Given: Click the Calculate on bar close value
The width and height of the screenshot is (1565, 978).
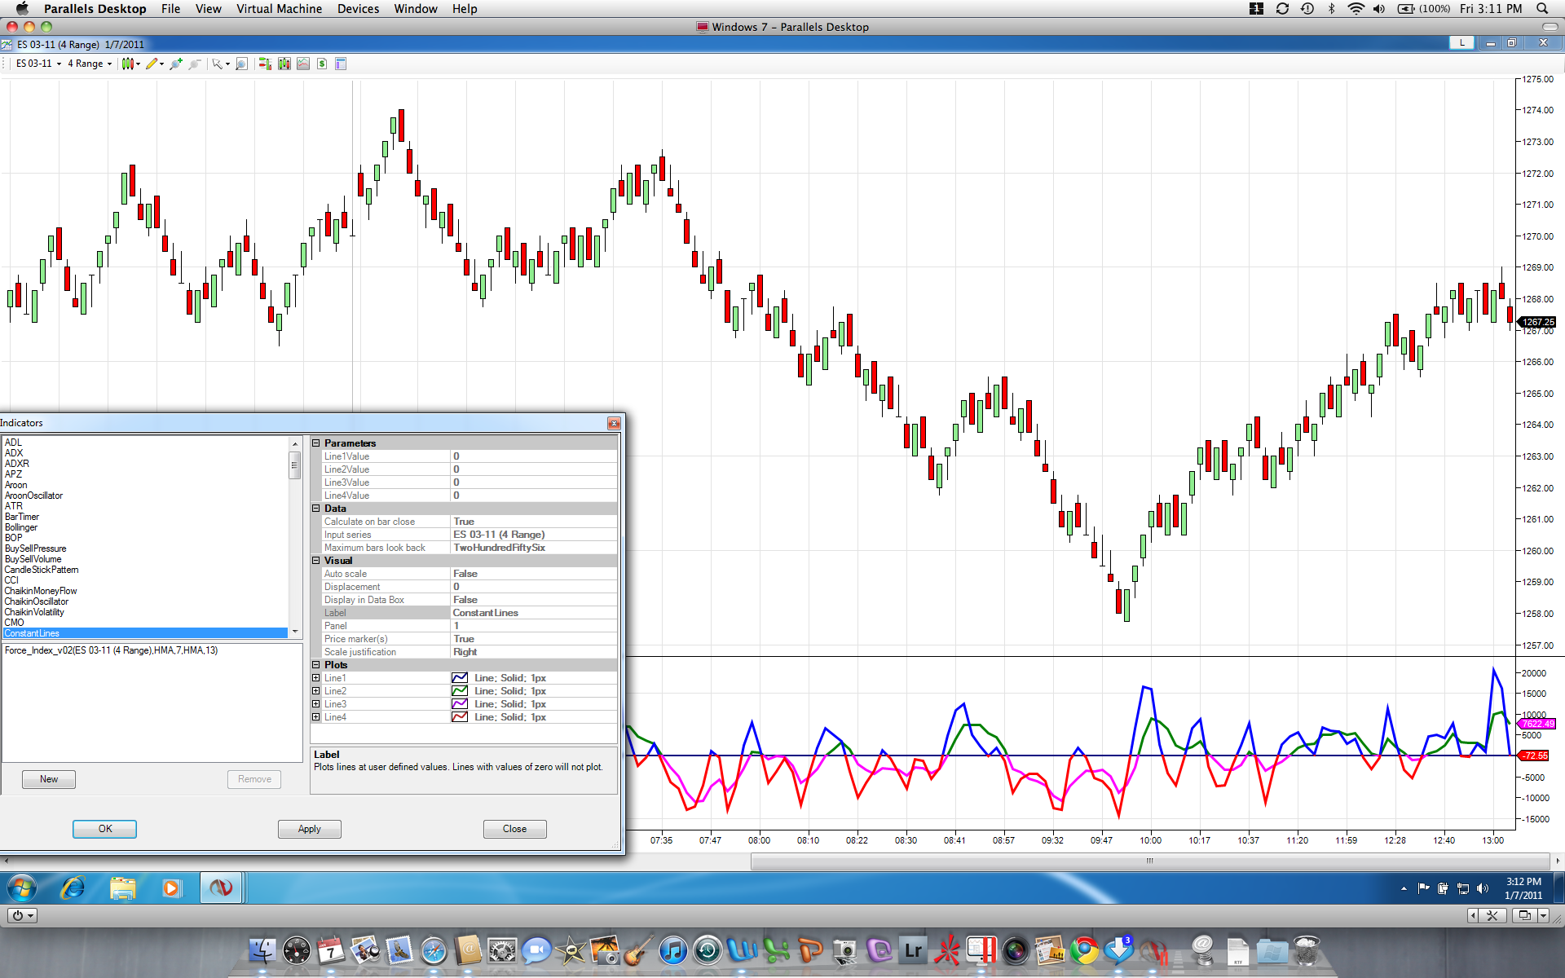Looking at the screenshot, I should tap(534, 522).
